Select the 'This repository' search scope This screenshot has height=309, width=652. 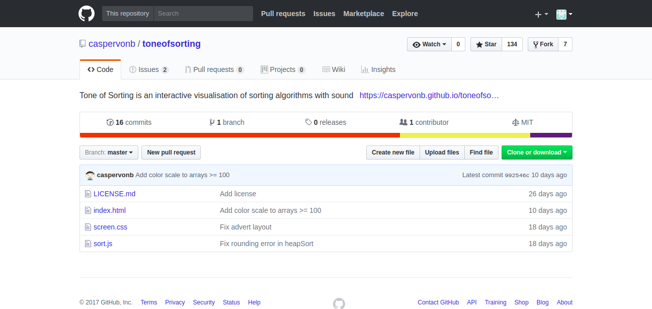(128, 14)
